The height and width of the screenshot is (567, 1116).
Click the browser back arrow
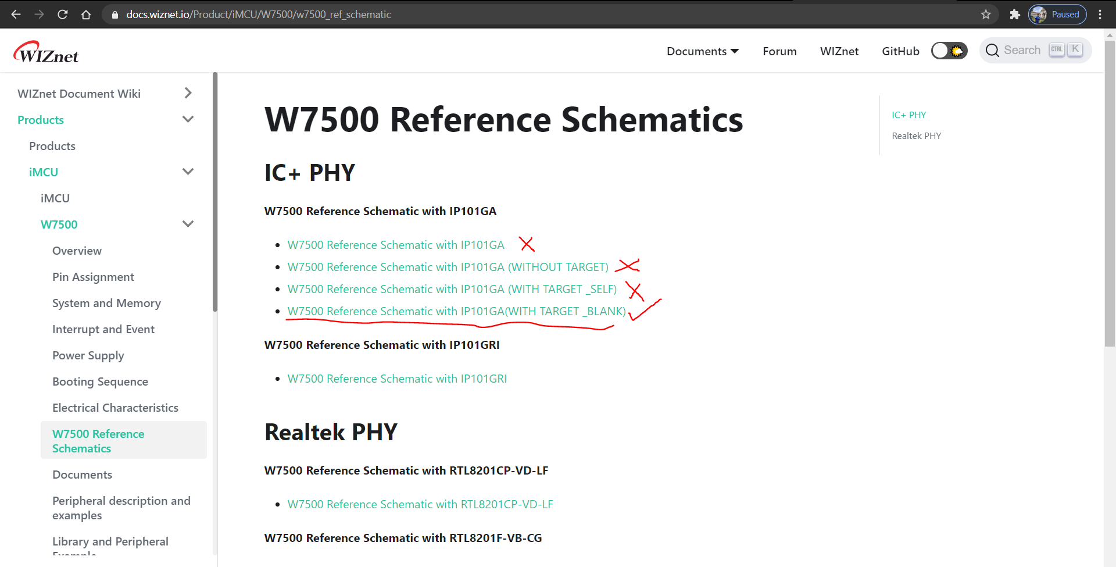tap(16, 14)
